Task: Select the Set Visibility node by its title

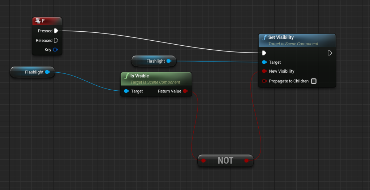Action: tap(281, 37)
